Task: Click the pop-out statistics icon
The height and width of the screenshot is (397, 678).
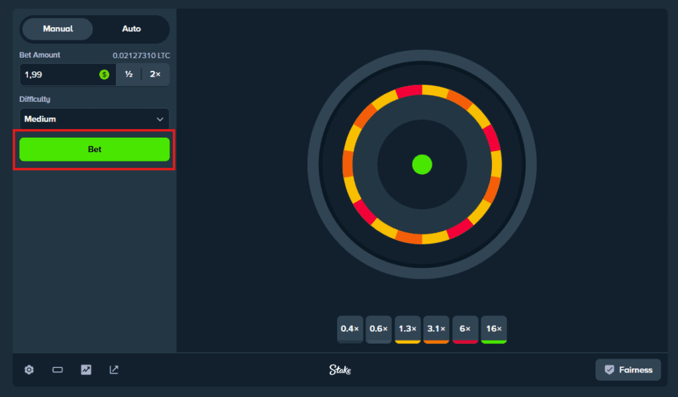Action: pos(113,370)
